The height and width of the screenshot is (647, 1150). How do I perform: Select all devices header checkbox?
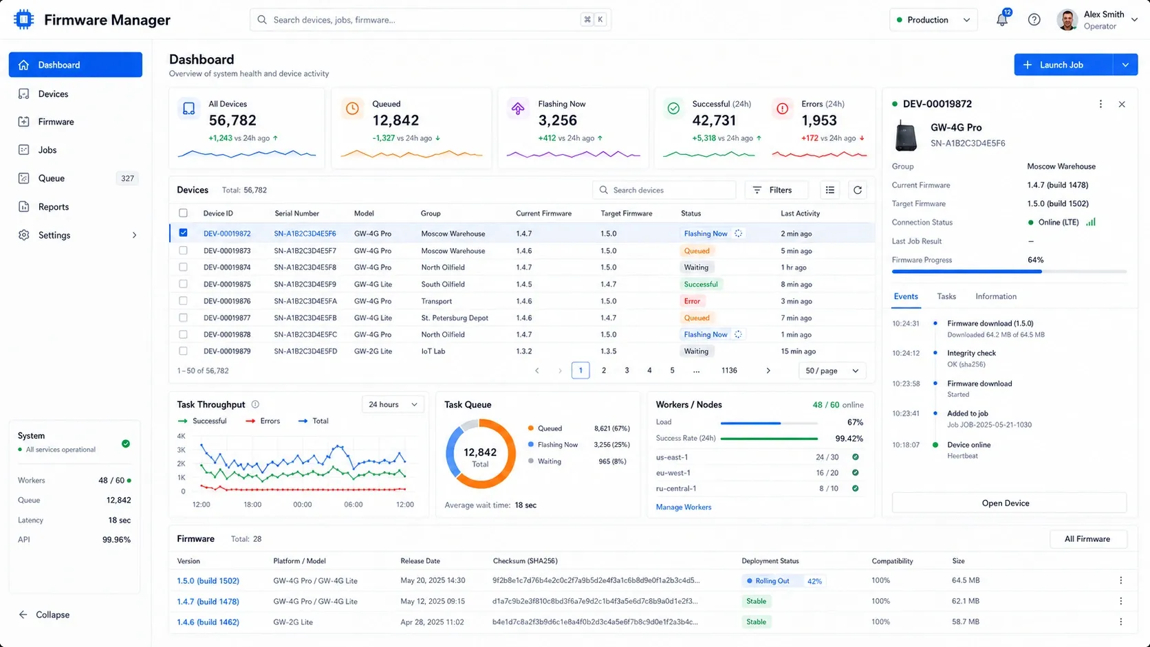pos(183,213)
